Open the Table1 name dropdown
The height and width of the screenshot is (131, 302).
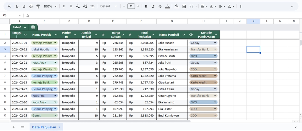point(25,28)
